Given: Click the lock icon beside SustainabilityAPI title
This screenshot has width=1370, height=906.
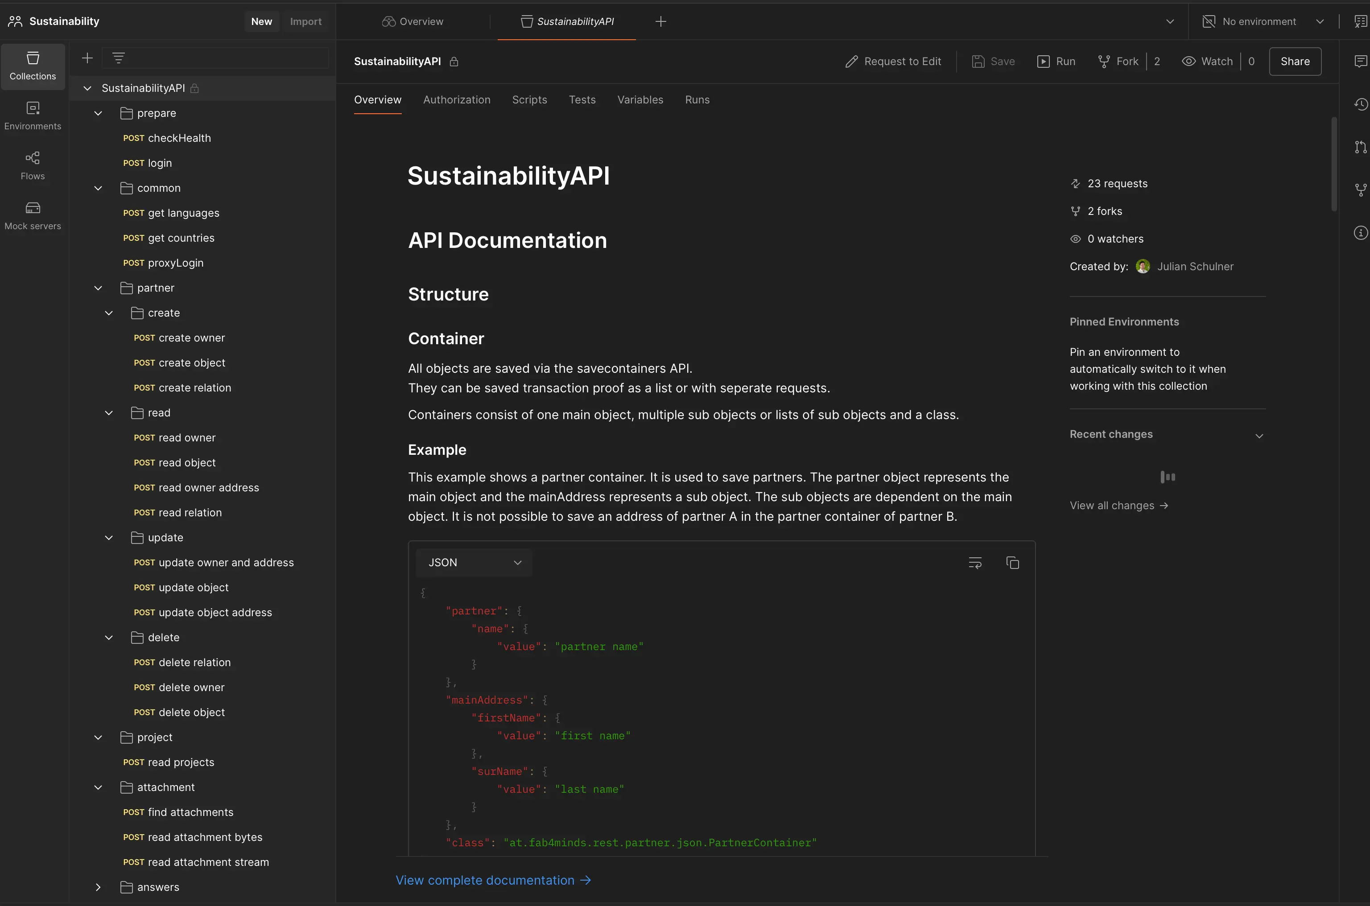Looking at the screenshot, I should pyautogui.click(x=454, y=61).
